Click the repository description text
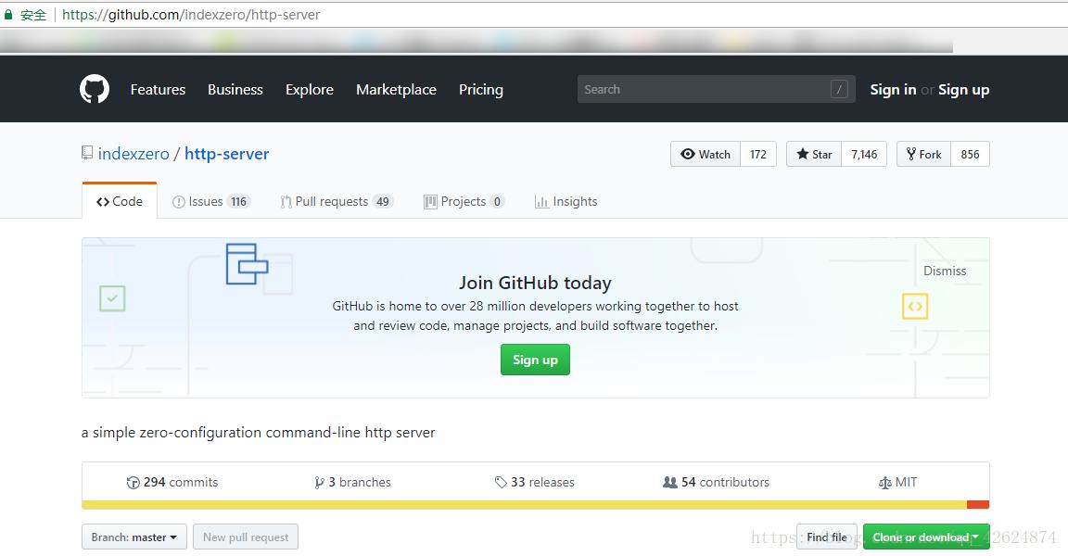Screen dimensions: 1068x556 258,432
